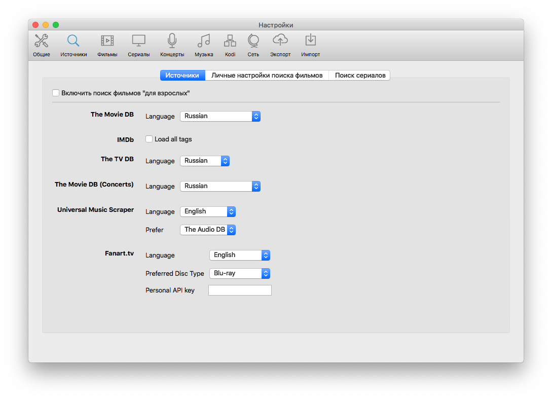Click the Fanart.tv section label

point(119,253)
